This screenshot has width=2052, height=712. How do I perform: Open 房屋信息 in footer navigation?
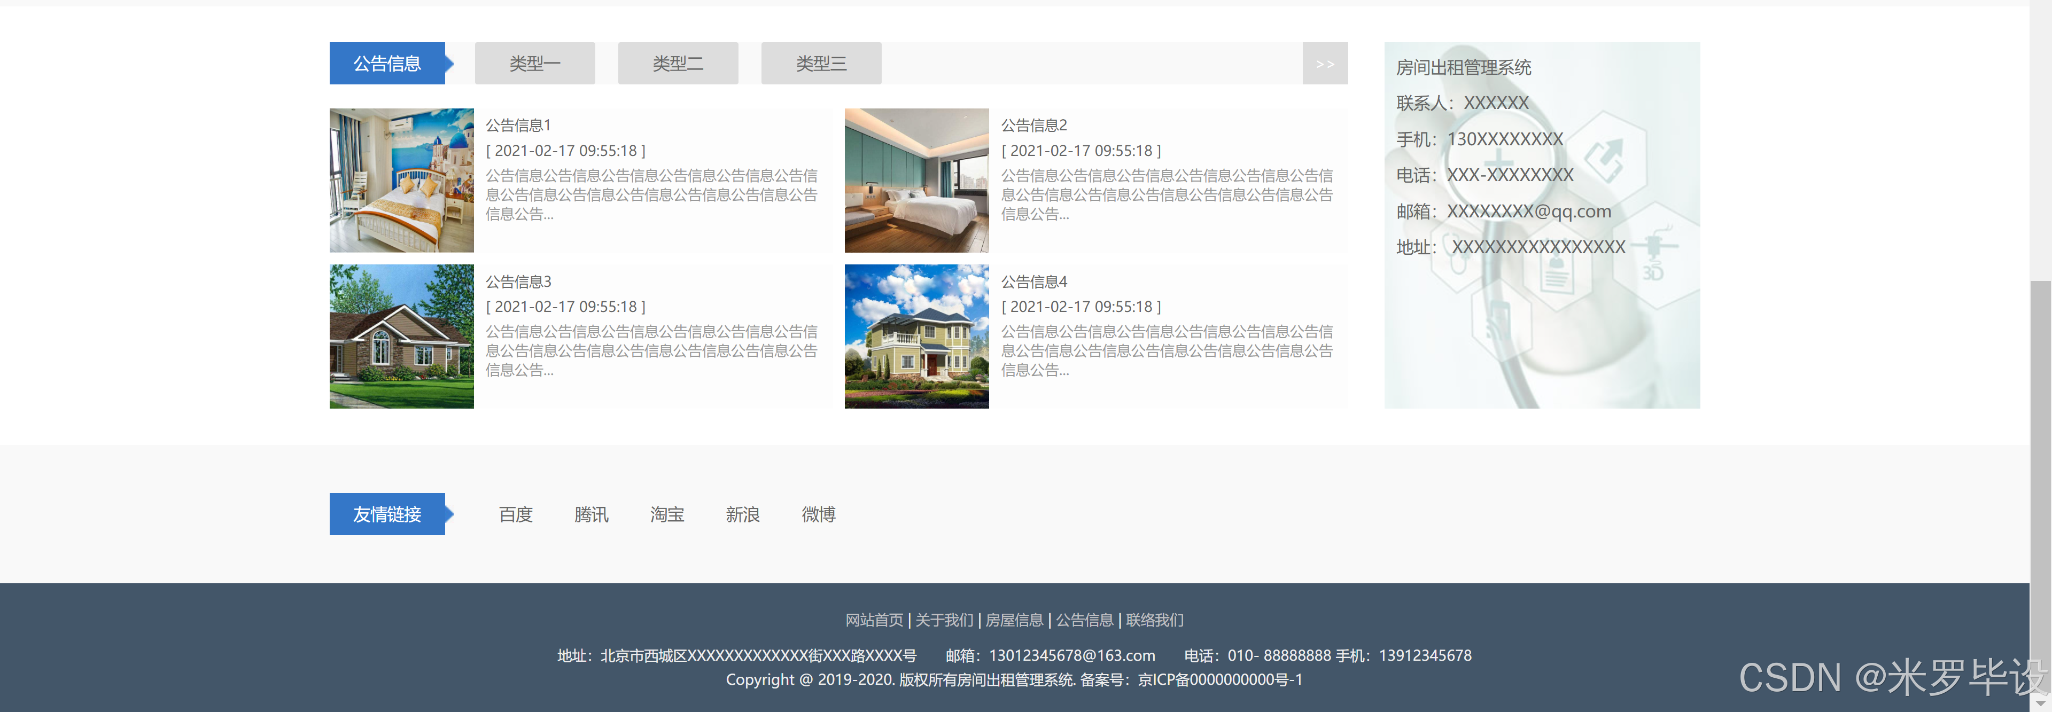pos(1014,620)
